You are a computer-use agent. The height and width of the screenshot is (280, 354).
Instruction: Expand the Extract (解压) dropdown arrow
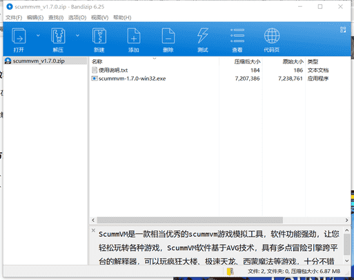77,35
